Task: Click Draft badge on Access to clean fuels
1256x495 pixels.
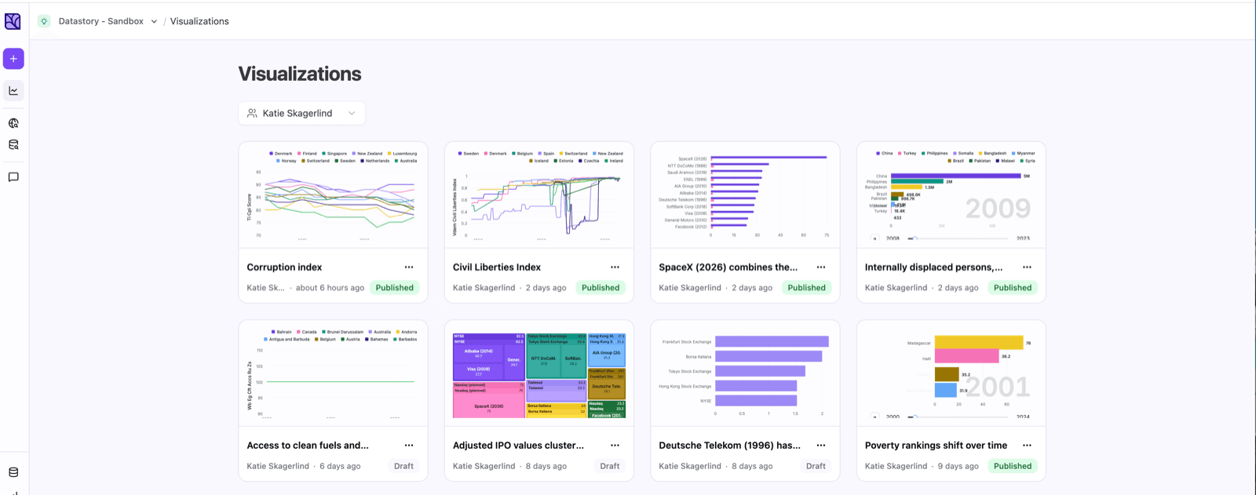Action: pos(403,466)
